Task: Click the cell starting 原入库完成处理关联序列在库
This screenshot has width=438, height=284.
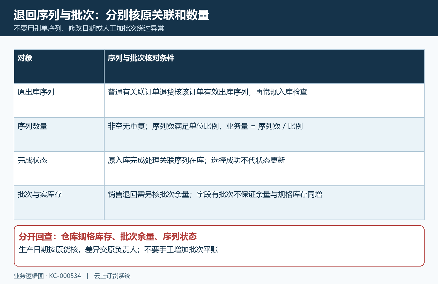Action: (x=264, y=169)
